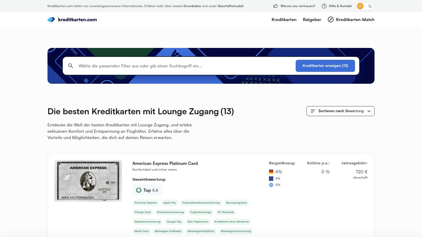Expand the sort dropdown chevron arrow

pos(369,111)
